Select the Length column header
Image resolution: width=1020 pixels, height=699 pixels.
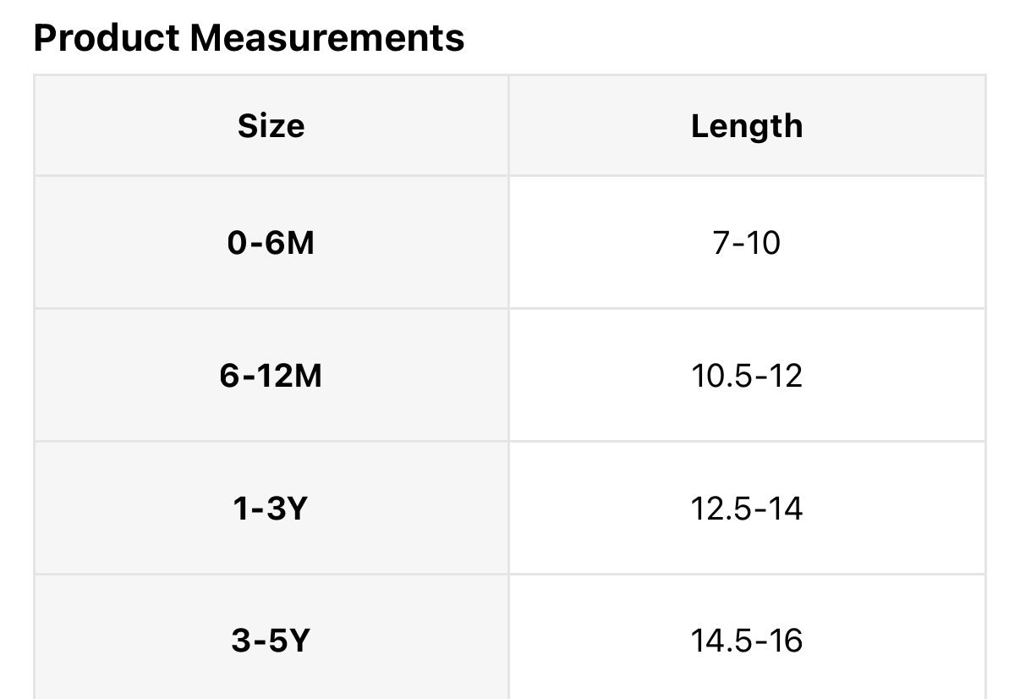pyautogui.click(x=746, y=126)
